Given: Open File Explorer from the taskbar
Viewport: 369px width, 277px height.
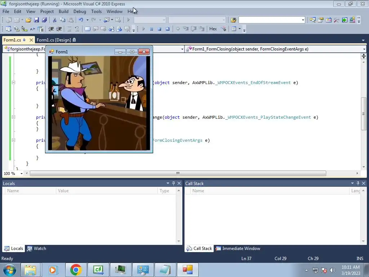Looking at the screenshot, I should [30, 270].
